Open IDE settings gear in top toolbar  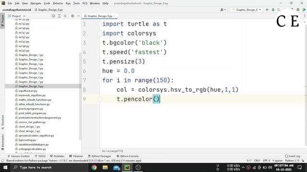pos(298,10)
